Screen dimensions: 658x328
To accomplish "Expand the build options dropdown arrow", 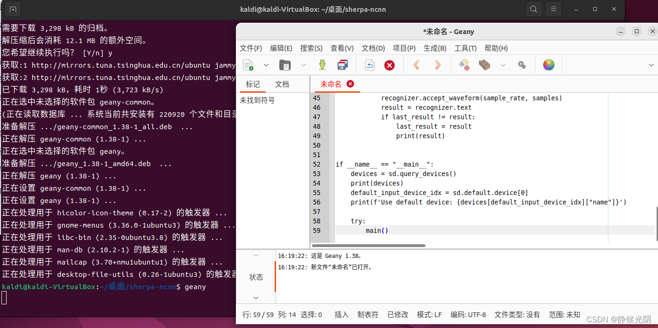I will [x=503, y=65].
